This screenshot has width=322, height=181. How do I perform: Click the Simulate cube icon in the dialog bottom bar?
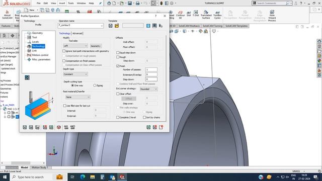coord(59,127)
